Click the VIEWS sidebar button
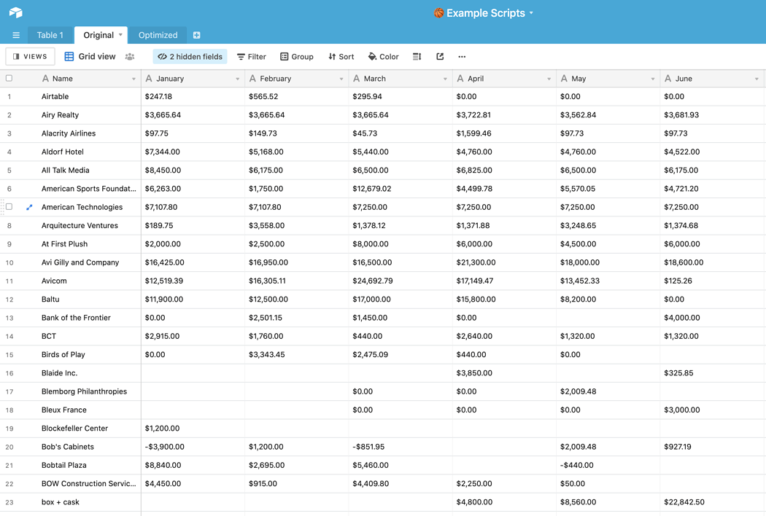 29,56
